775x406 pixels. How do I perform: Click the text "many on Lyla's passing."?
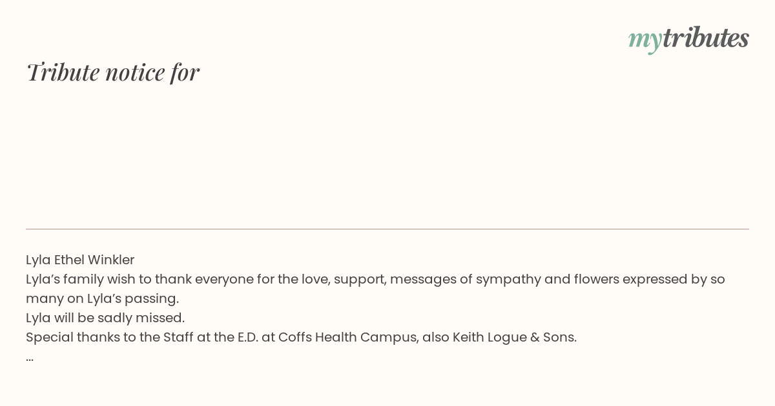[102, 298]
